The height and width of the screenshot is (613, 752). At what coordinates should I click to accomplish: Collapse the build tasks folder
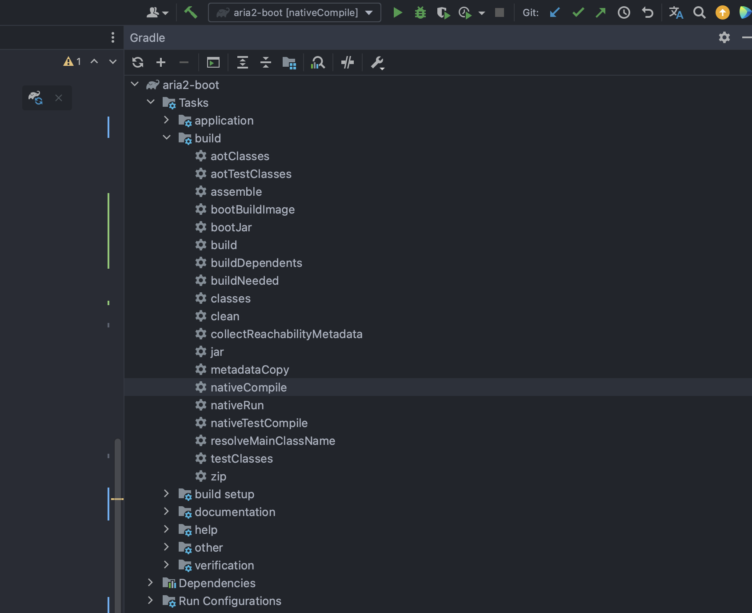coord(166,138)
